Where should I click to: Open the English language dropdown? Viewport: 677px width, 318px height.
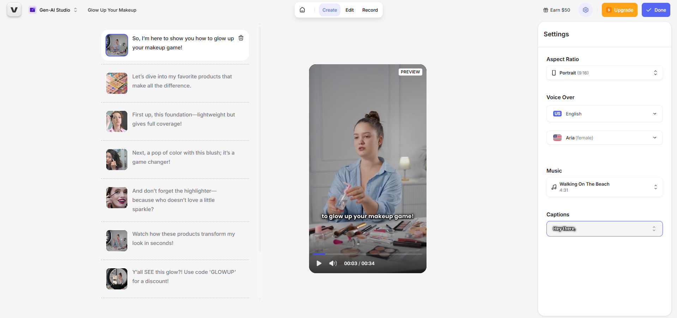point(604,114)
